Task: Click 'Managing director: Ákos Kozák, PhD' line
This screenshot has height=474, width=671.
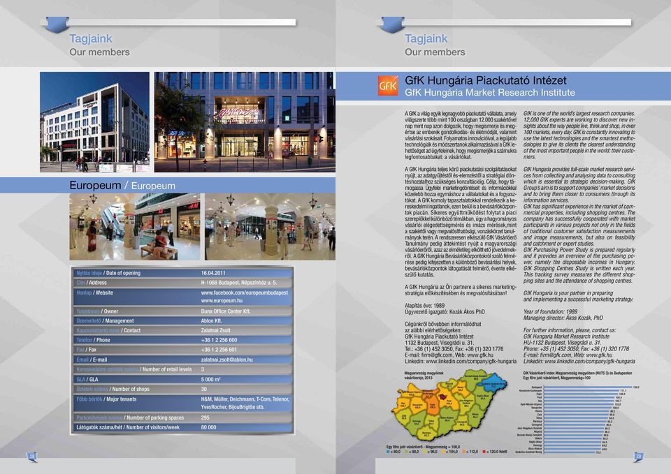Action: point(563,318)
